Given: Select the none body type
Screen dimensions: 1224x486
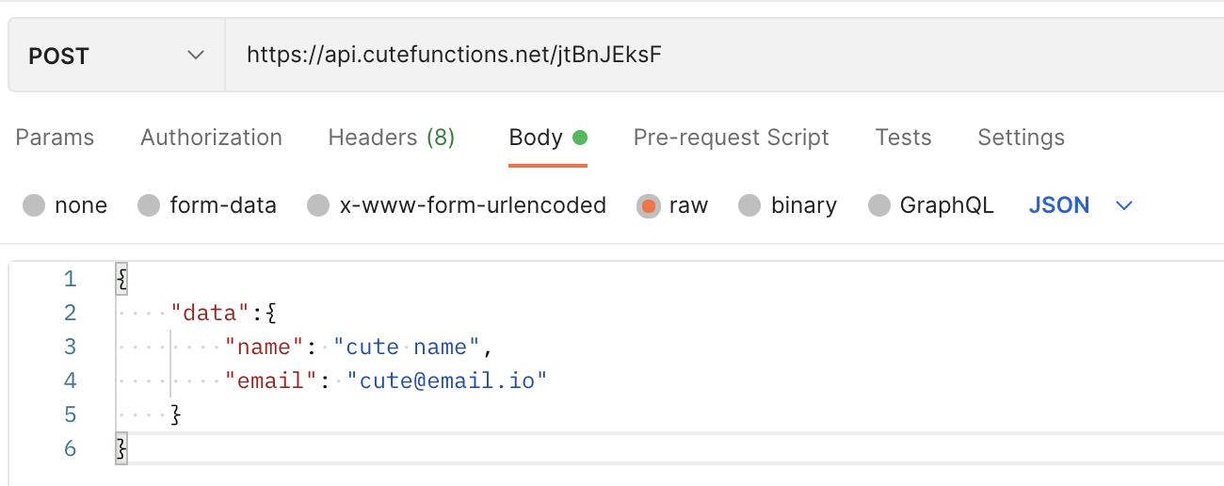Looking at the screenshot, I should pyautogui.click(x=34, y=205).
